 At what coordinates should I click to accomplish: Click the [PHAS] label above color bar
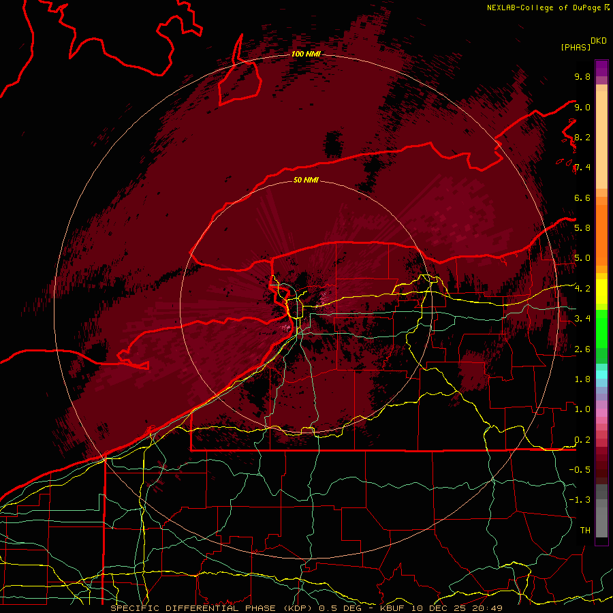tap(576, 47)
